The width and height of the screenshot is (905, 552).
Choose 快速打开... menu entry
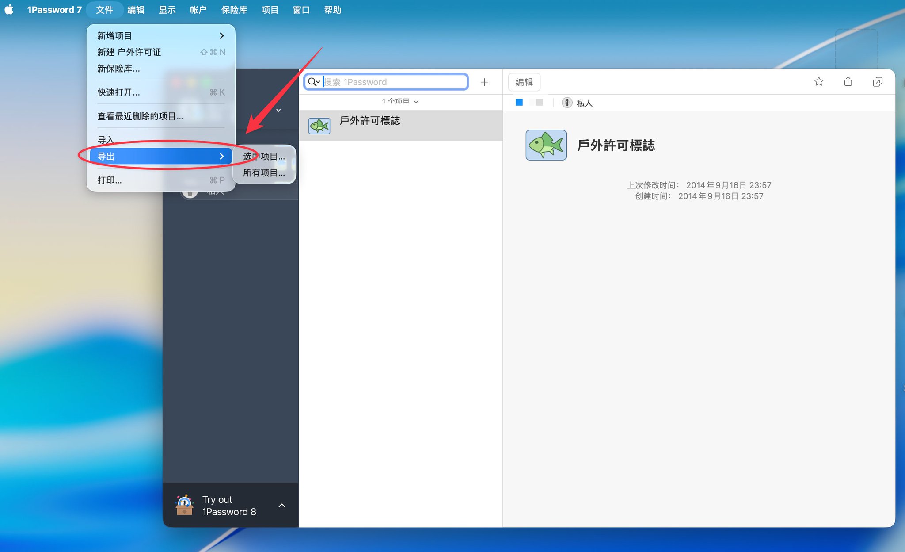(161, 92)
